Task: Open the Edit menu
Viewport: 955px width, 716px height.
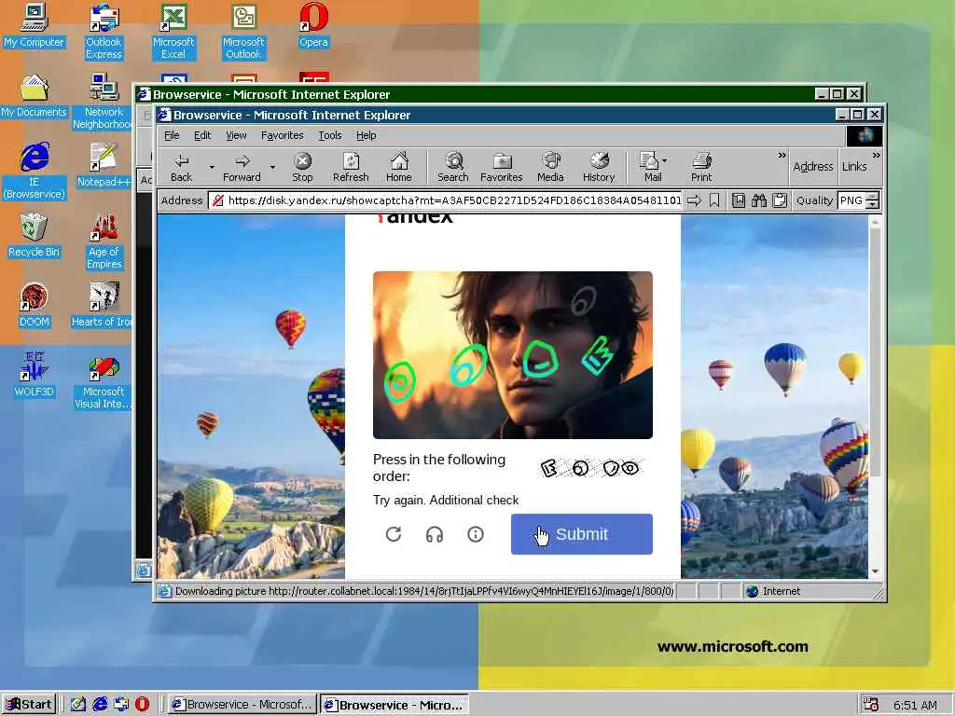Action: pos(202,135)
